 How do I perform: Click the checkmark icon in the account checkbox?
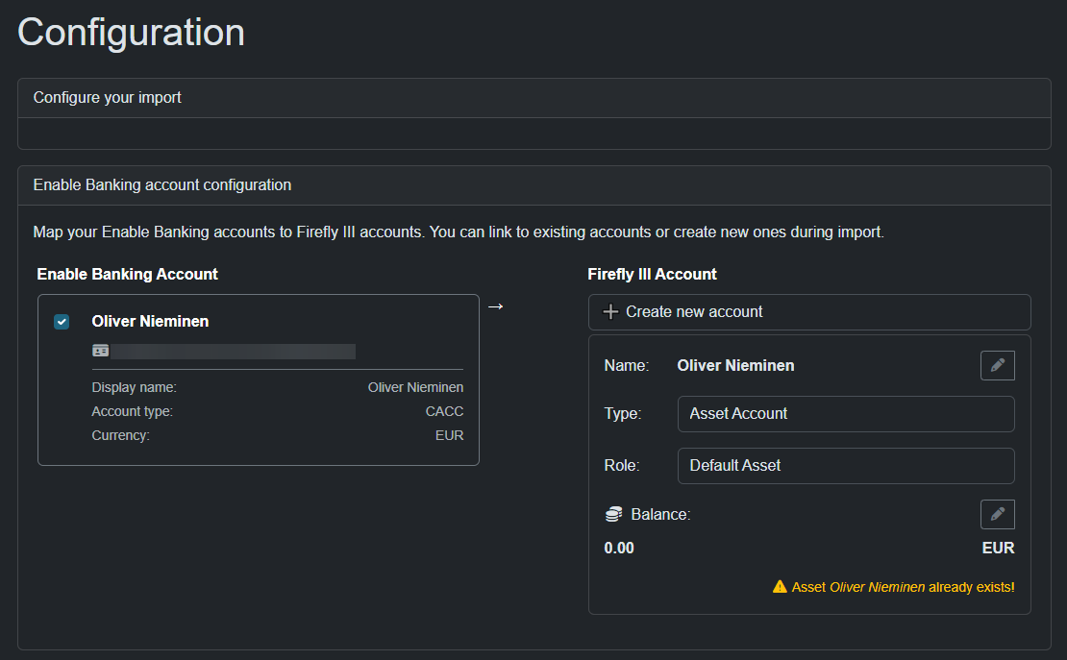[62, 322]
